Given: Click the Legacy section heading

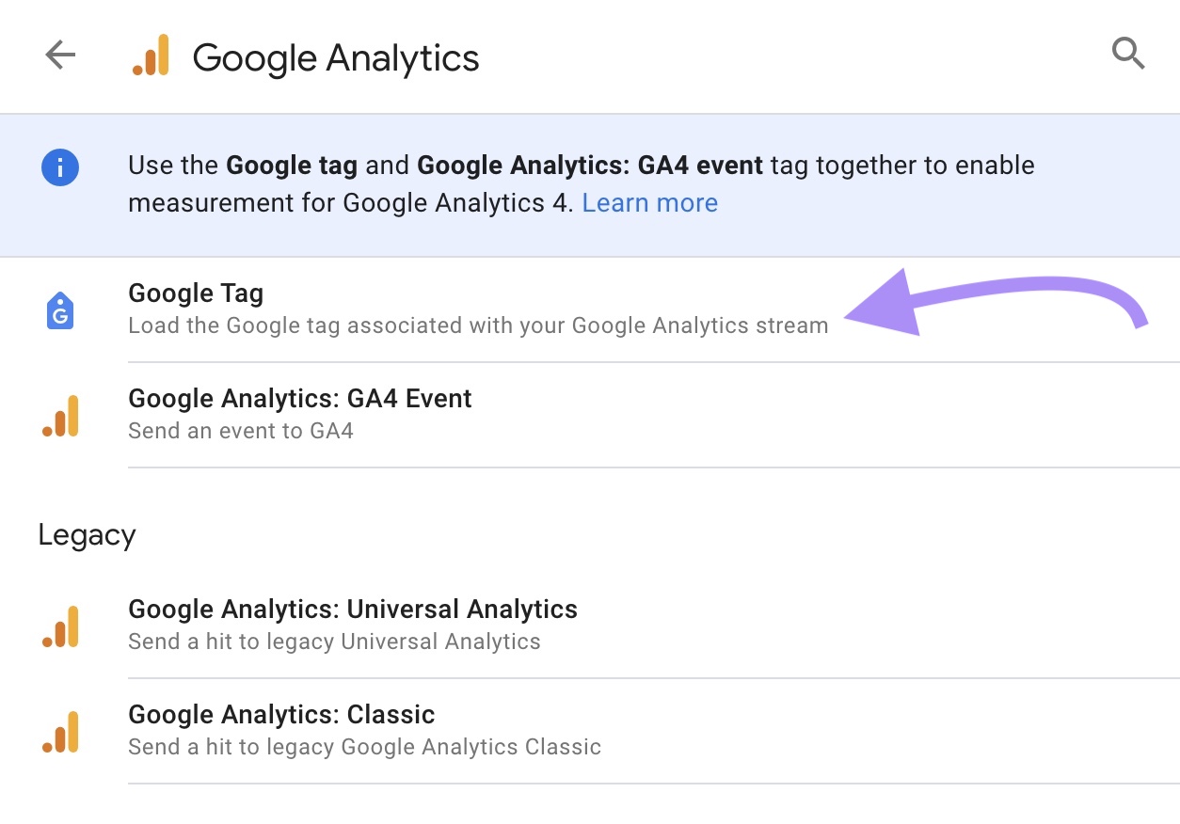Looking at the screenshot, I should tap(87, 534).
